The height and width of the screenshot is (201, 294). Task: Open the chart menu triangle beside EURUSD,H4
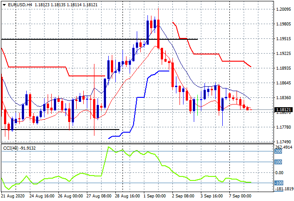[x=4, y=5]
